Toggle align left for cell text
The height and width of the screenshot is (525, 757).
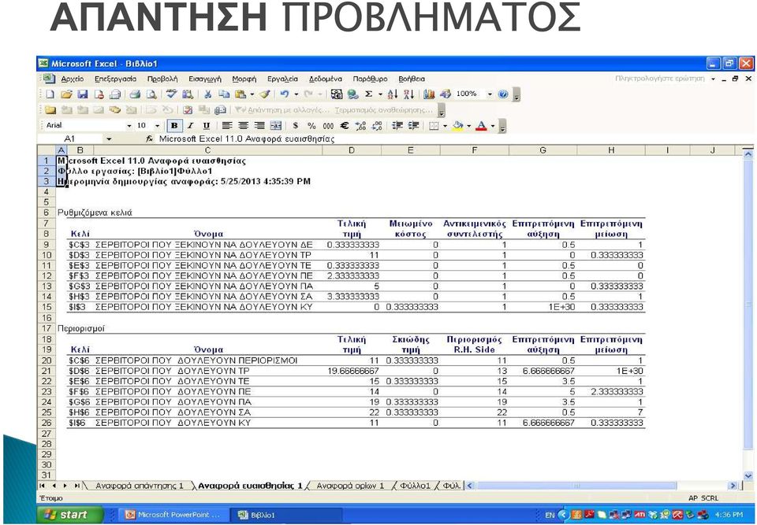point(227,125)
